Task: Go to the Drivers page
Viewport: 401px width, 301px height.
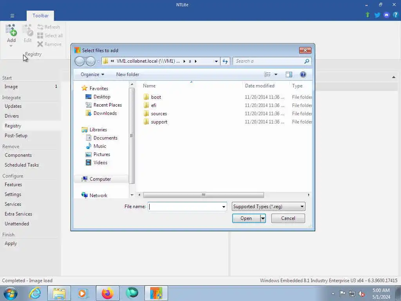Action: pyautogui.click(x=11, y=116)
